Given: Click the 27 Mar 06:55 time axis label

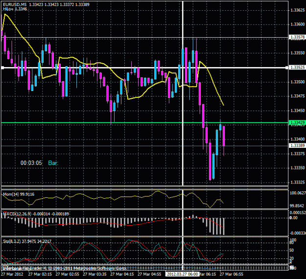Looking at the screenshot, I should 232,274.
